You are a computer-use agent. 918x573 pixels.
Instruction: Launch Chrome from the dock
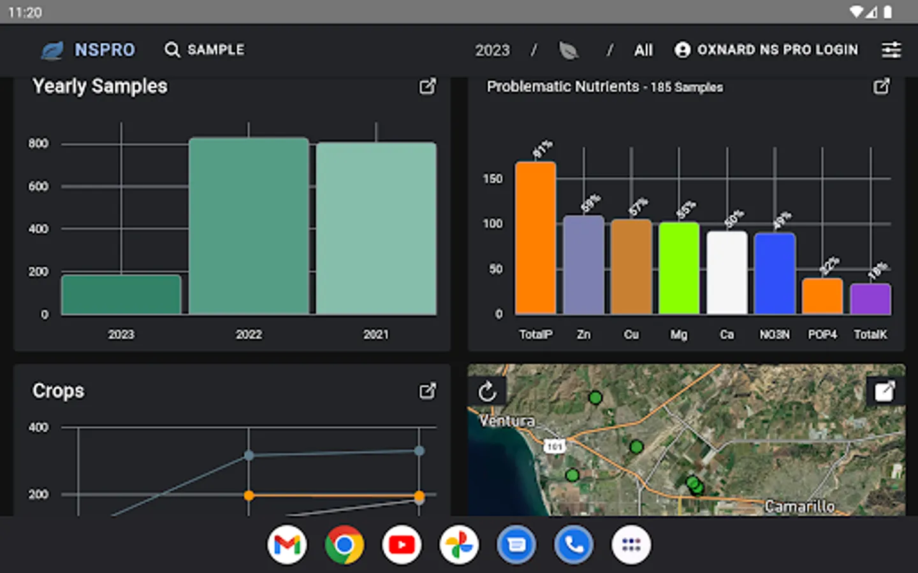pos(344,545)
